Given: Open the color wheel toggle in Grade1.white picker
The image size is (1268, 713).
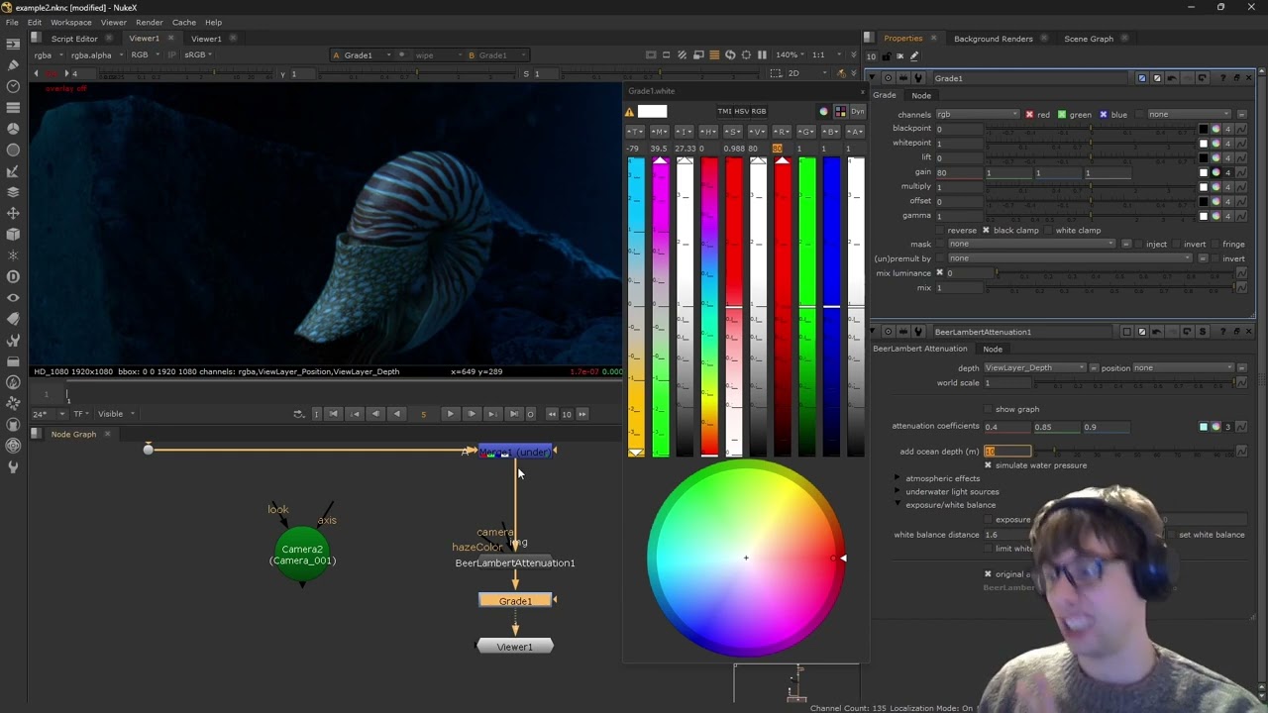Looking at the screenshot, I should click(823, 112).
